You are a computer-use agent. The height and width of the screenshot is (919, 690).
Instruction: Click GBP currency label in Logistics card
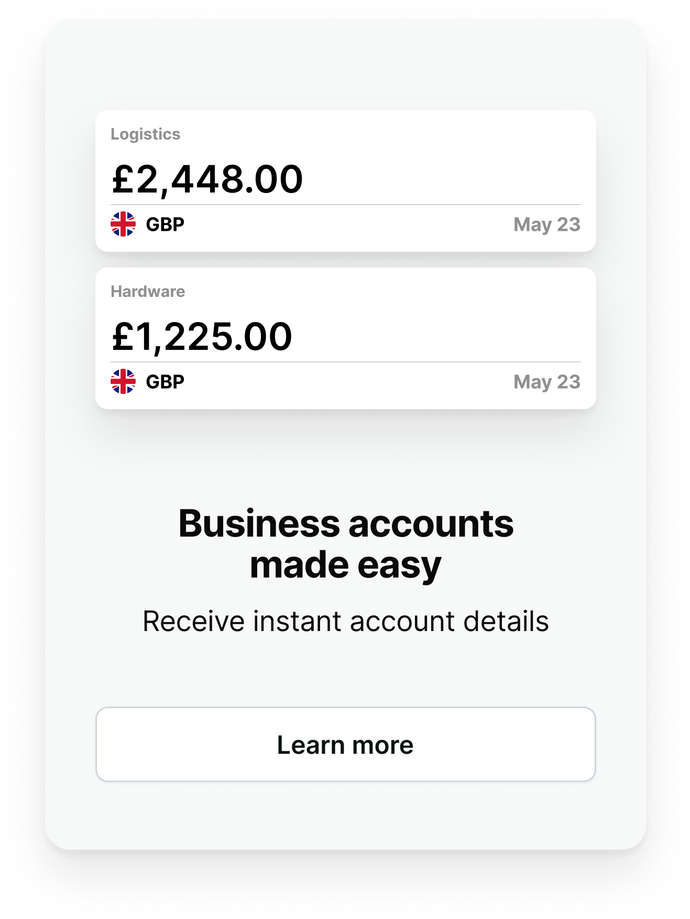(x=165, y=225)
